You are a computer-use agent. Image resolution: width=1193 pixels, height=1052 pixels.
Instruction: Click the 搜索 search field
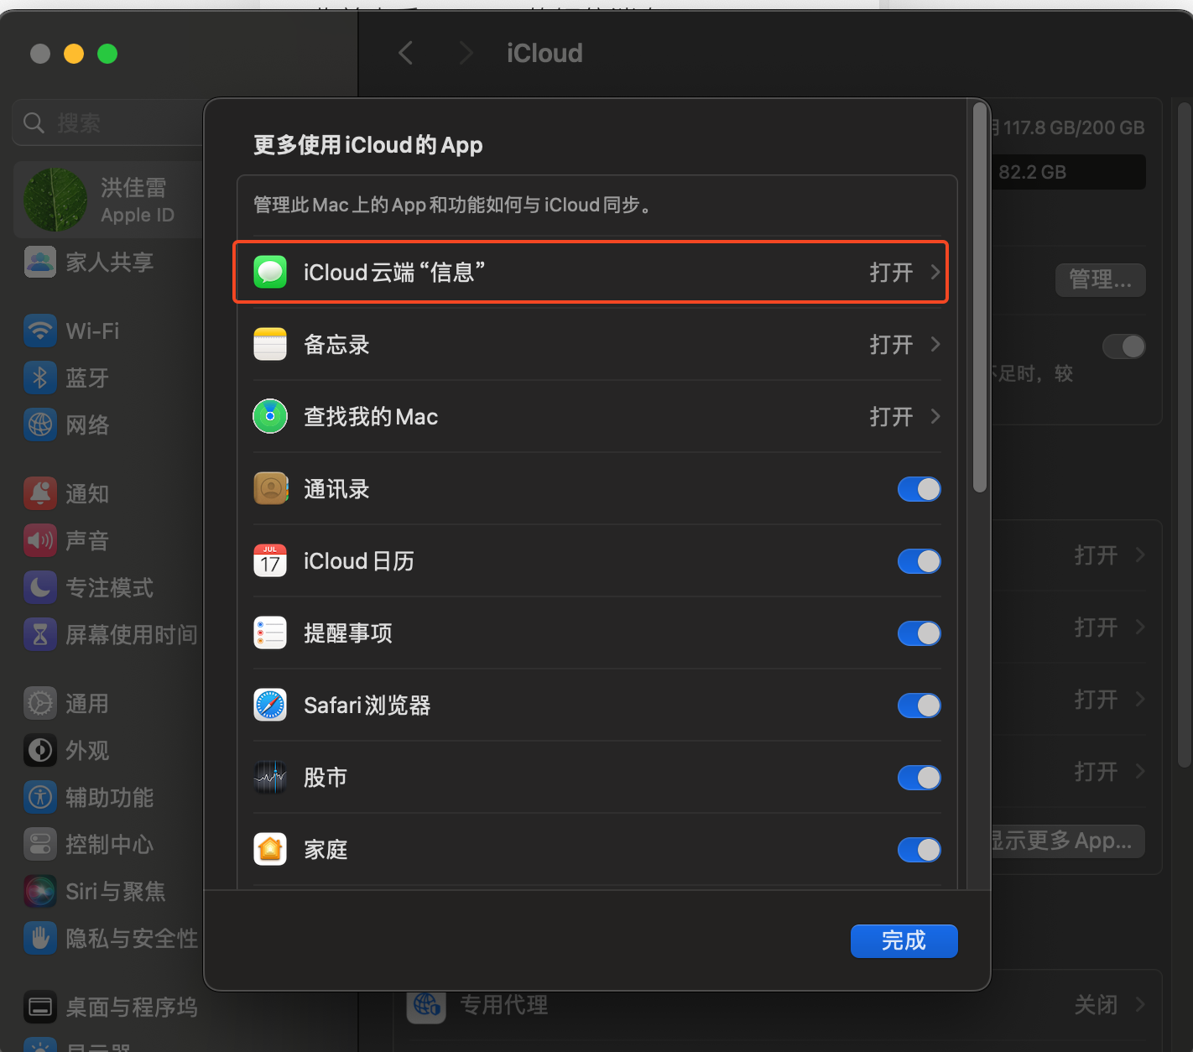point(109,122)
